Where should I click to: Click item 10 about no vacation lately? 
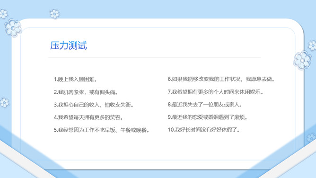[x=204, y=130]
